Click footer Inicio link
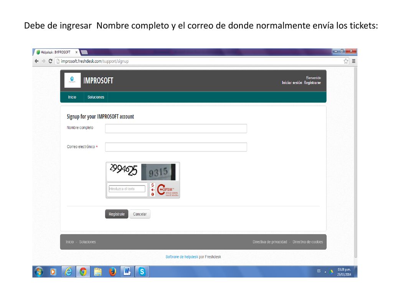This screenshot has width=393, height=295. tap(70, 242)
